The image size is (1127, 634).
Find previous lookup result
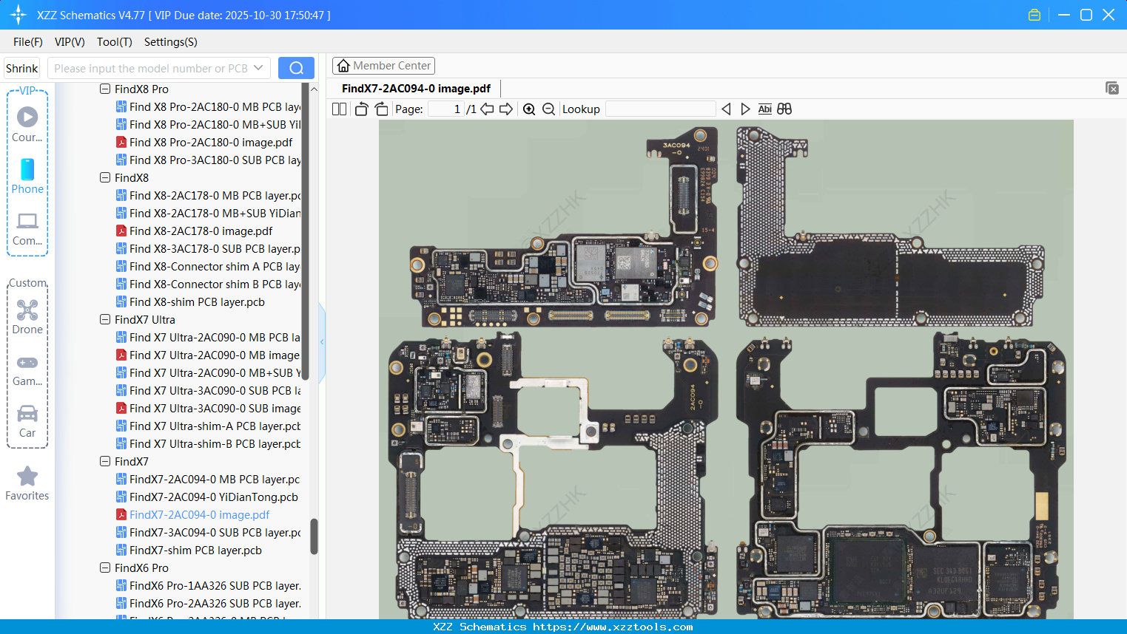click(726, 109)
